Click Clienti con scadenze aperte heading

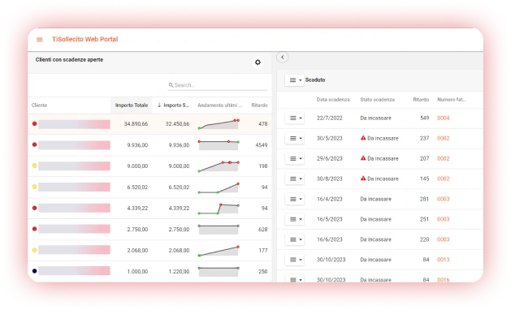69,59
